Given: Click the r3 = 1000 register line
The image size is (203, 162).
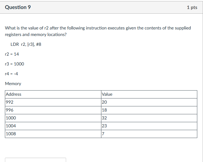Looking at the screenshot, I should (x=14, y=64).
